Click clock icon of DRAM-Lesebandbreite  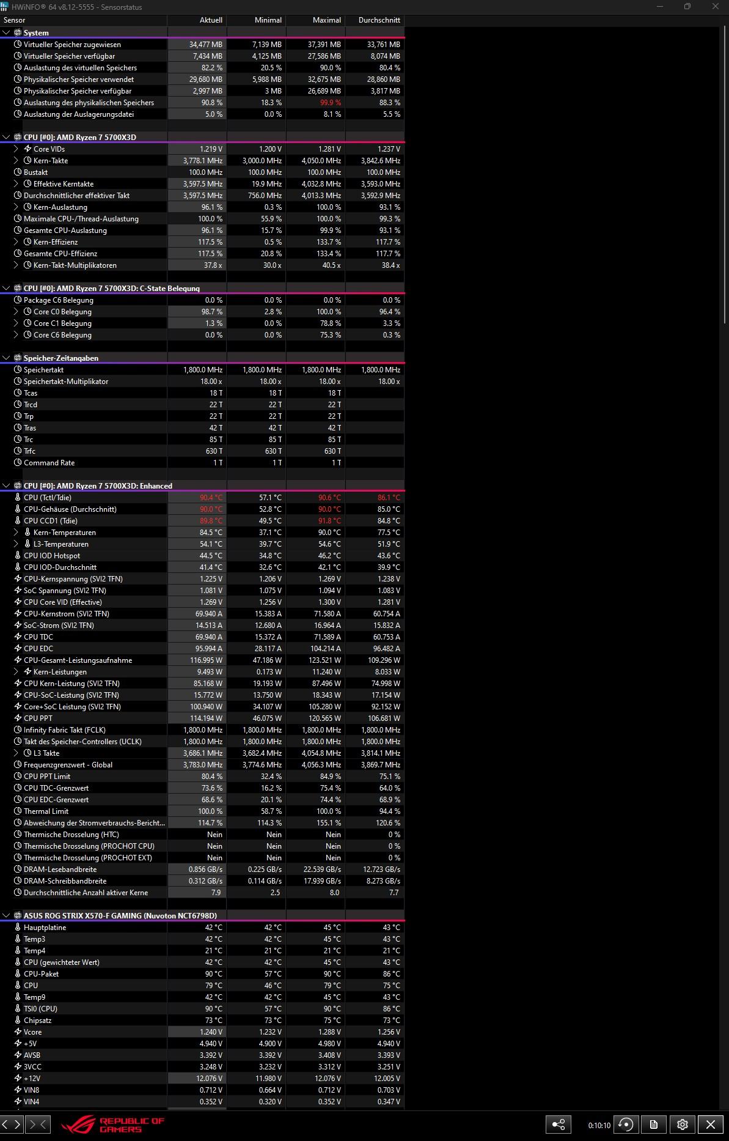pos(18,869)
